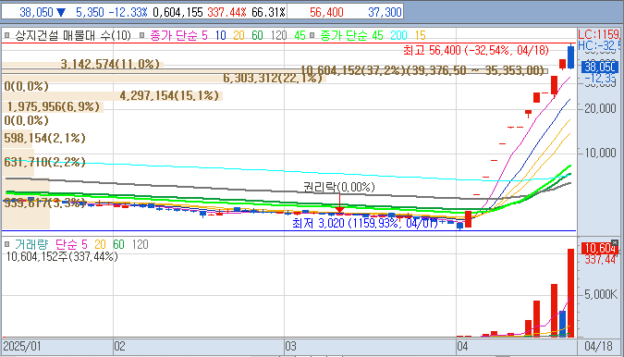Click the 03 month label on time axis
This screenshot has width=624, height=357.
pyautogui.click(x=290, y=346)
